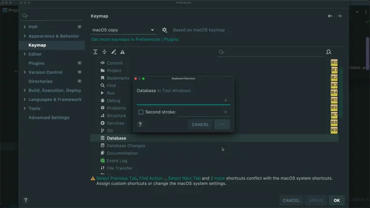Open the keymap gear settings icon

coord(164,30)
